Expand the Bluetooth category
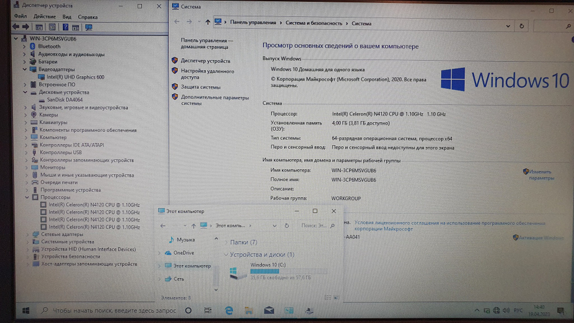 [24, 46]
